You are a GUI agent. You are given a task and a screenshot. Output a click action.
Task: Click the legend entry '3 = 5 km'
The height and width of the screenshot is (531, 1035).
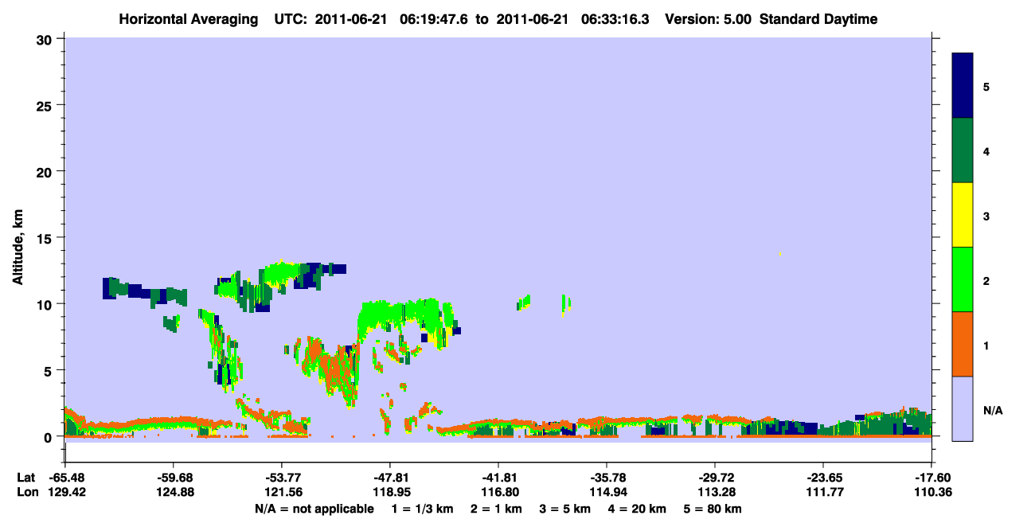click(x=566, y=509)
